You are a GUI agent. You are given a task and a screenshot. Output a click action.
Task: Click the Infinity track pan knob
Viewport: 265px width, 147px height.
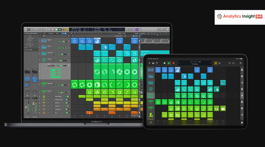click(69, 47)
